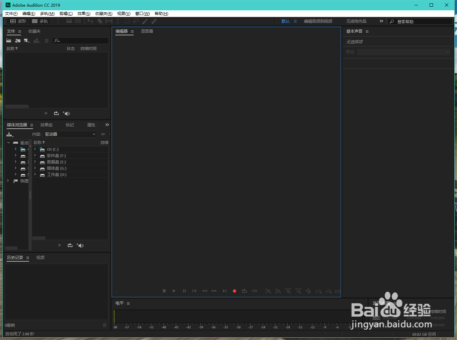
Task: Toggle Loop Playback in media browser
Action: point(70,245)
